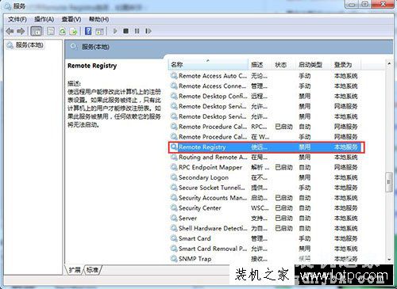Sort by the 描述 column header
This screenshot has width=397, height=289.
pyautogui.click(x=260, y=64)
